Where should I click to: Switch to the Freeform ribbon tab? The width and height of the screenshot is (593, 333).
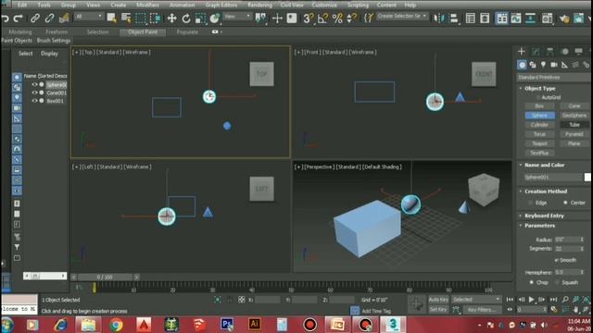pyautogui.click(x=57, y=32)
